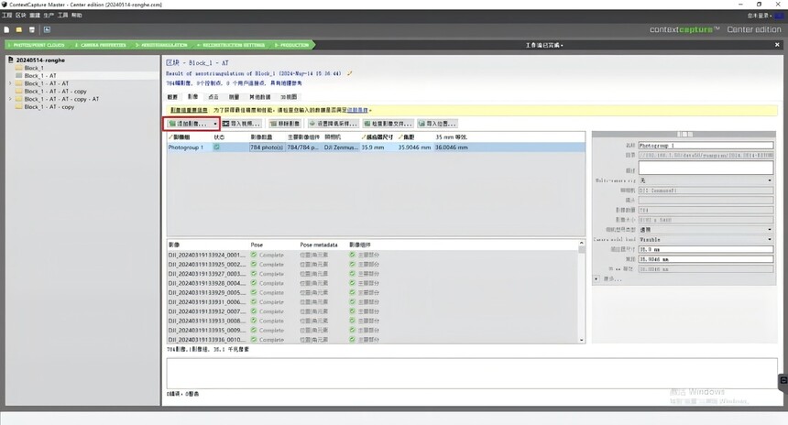Click the Import video button
788x425 pixels.
coord(241,124)
